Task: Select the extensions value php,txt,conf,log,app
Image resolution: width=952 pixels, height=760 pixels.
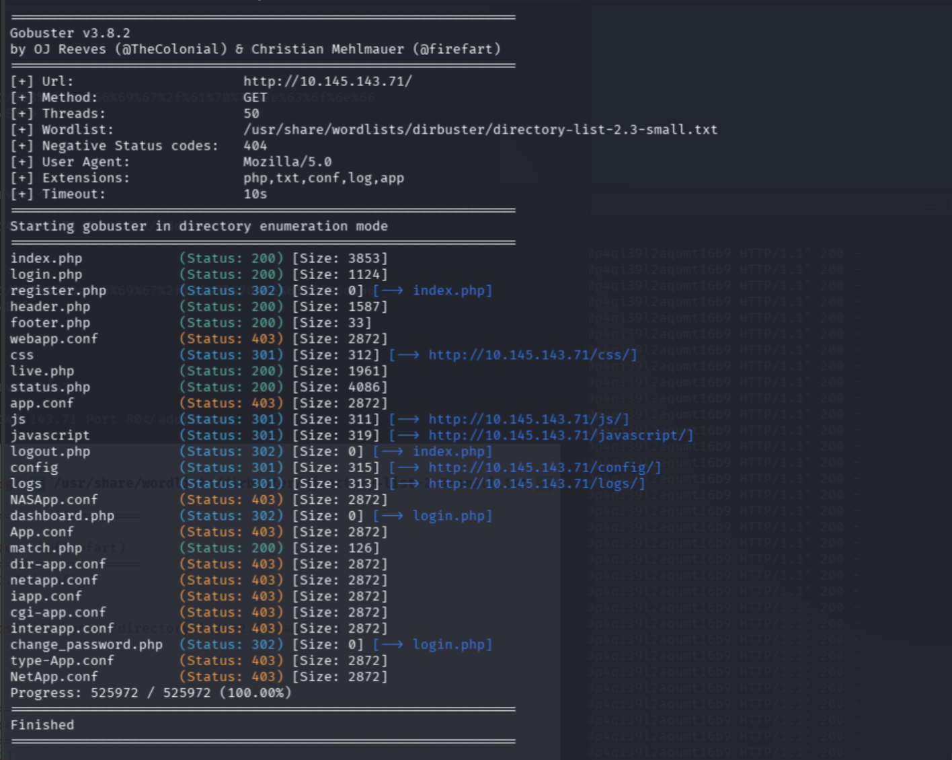Action: 323,178
